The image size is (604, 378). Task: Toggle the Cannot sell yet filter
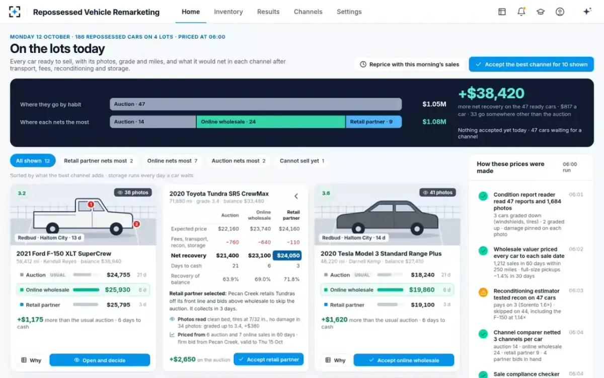click(x=302, y=161)
